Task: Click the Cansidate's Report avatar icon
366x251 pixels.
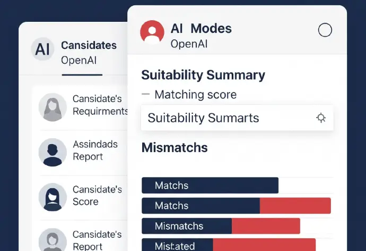Action: pyautogui.click(x=53, y=240)
